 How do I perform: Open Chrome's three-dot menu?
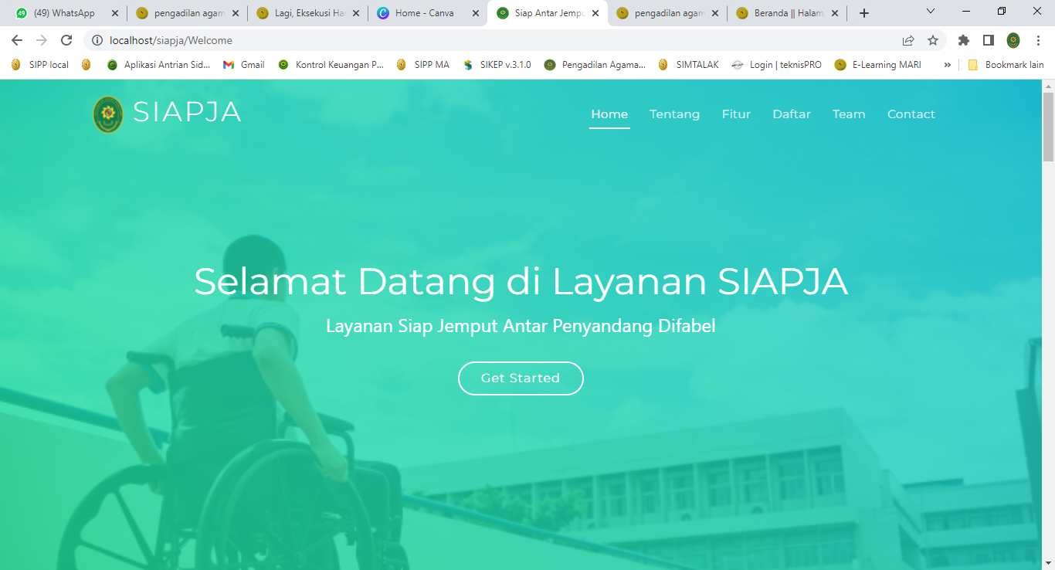pyautogui.click(x=1038, y=40)
